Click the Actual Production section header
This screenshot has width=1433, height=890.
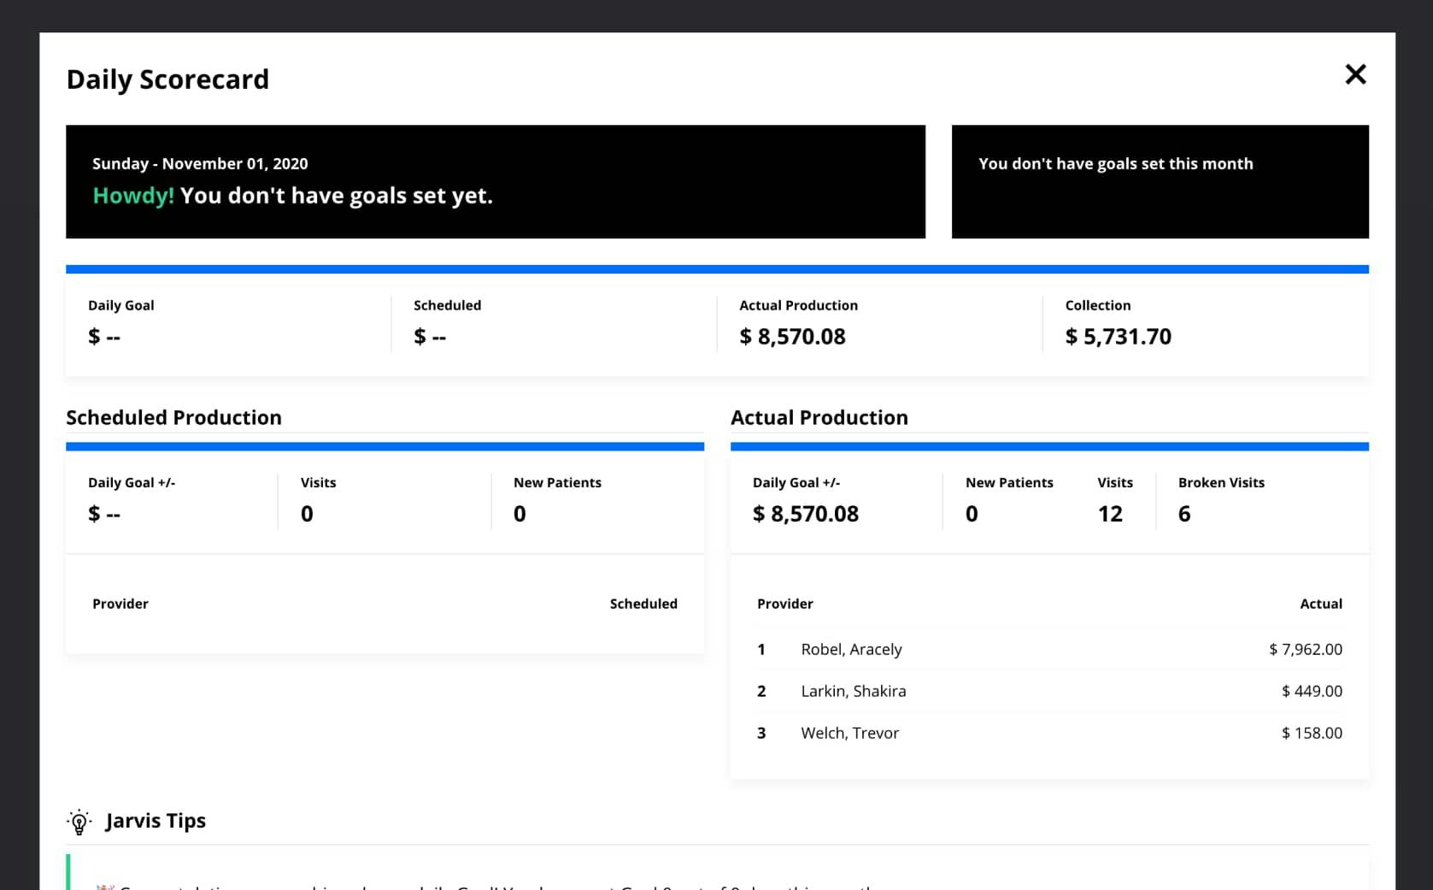[819, 417]
